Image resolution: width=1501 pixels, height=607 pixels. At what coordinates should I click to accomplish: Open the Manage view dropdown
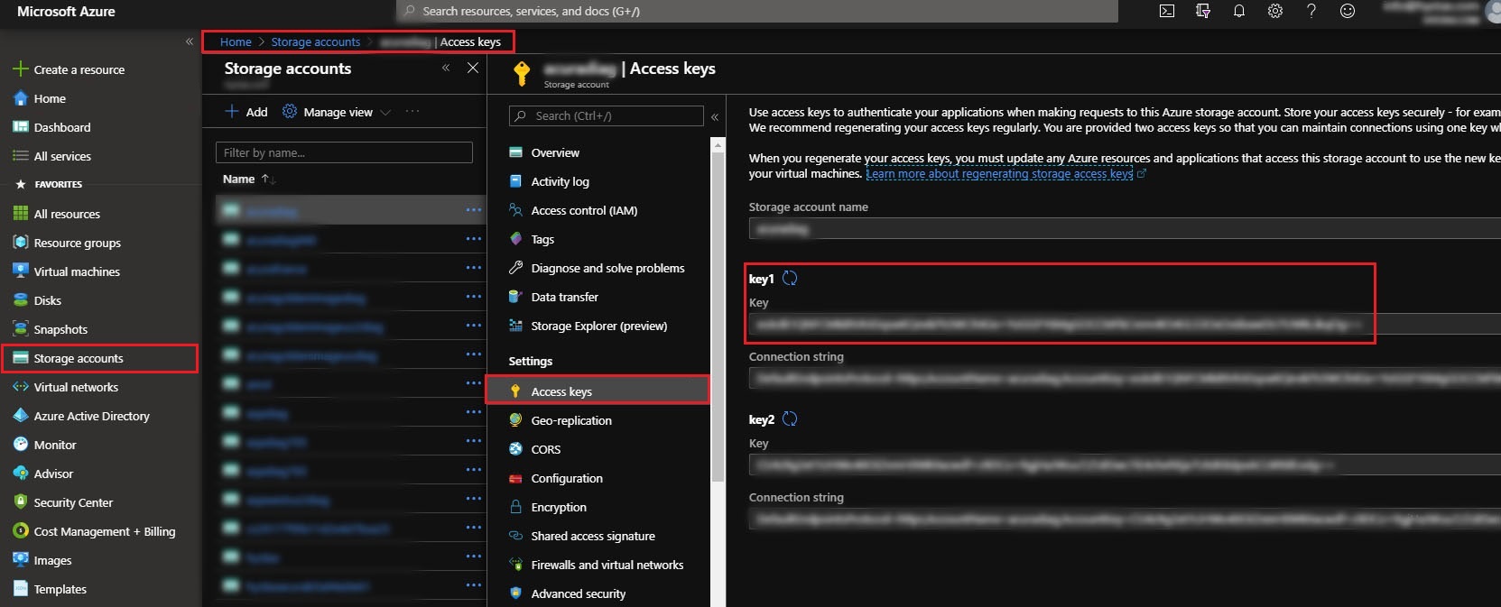click(x=337, y=112)
